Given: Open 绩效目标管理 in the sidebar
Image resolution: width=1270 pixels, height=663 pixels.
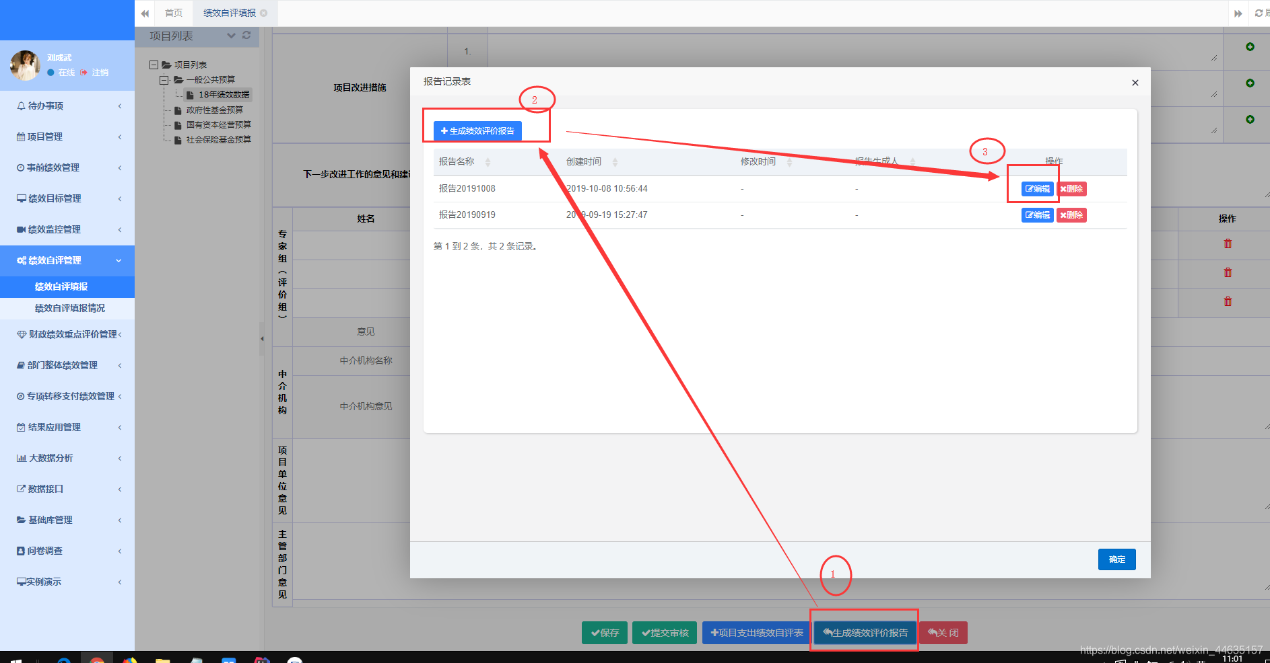Looking at the screenshot, I should click(x=67, y=198).
